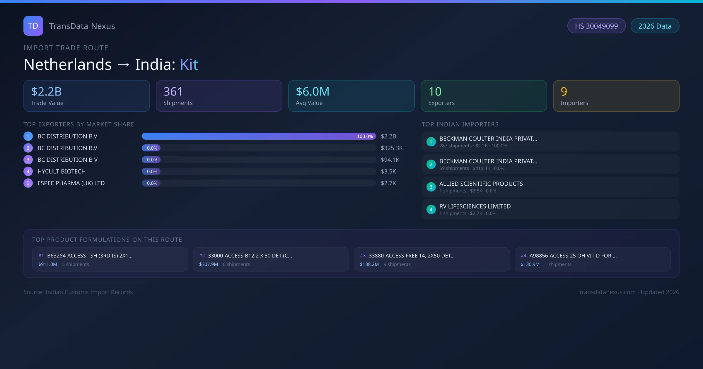
Task: Open the 361 Shipments card
Action: tap(219, 96)
